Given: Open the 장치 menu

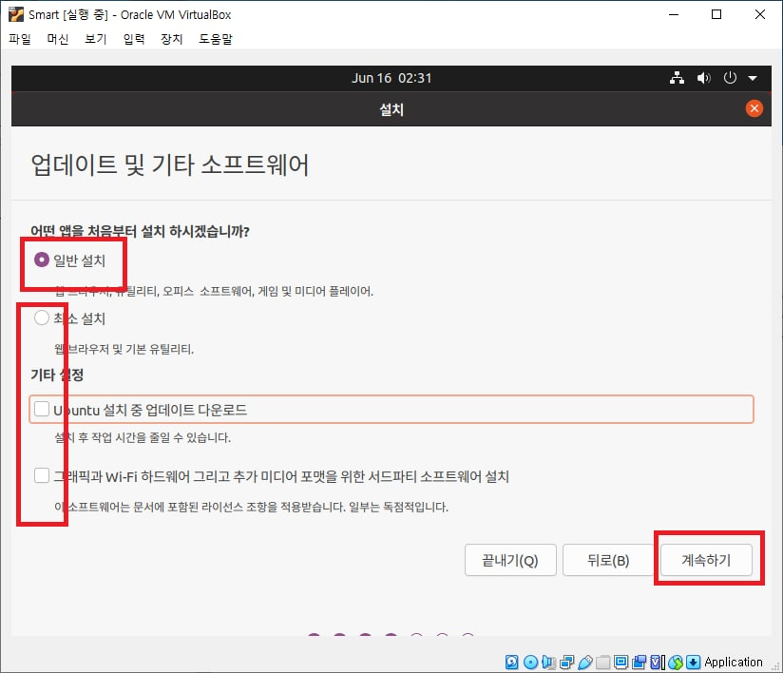Looking at the screenshot, I should click(x=172, y=38).
